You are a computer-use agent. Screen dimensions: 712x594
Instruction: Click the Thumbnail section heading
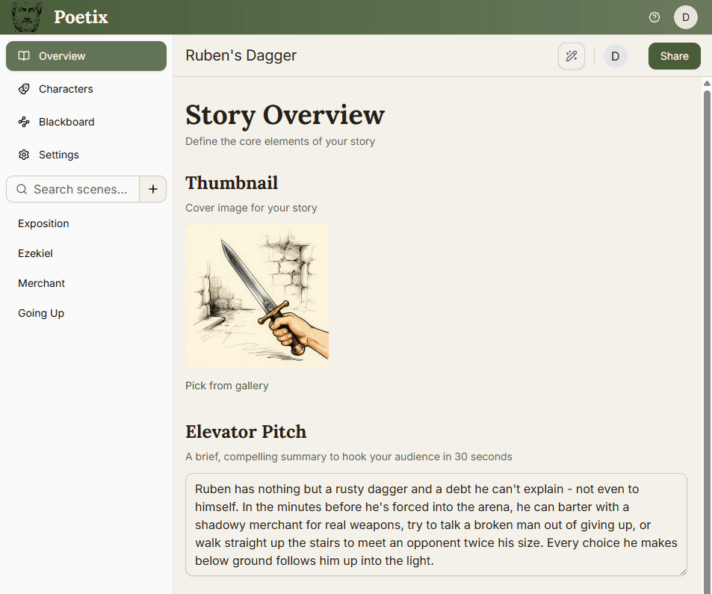[x=232, y=183]
